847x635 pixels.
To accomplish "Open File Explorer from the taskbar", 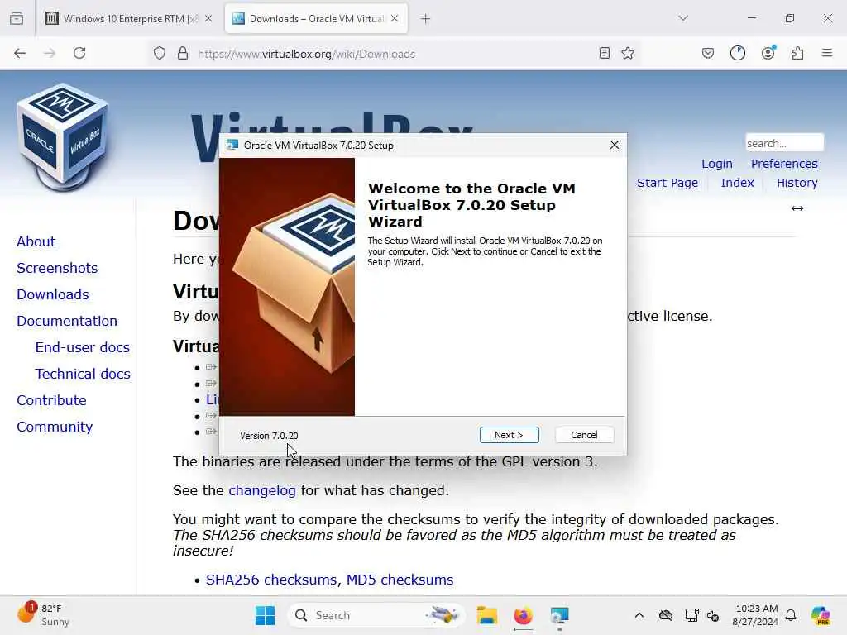I will pyautogui.click(x=486, y=615).
